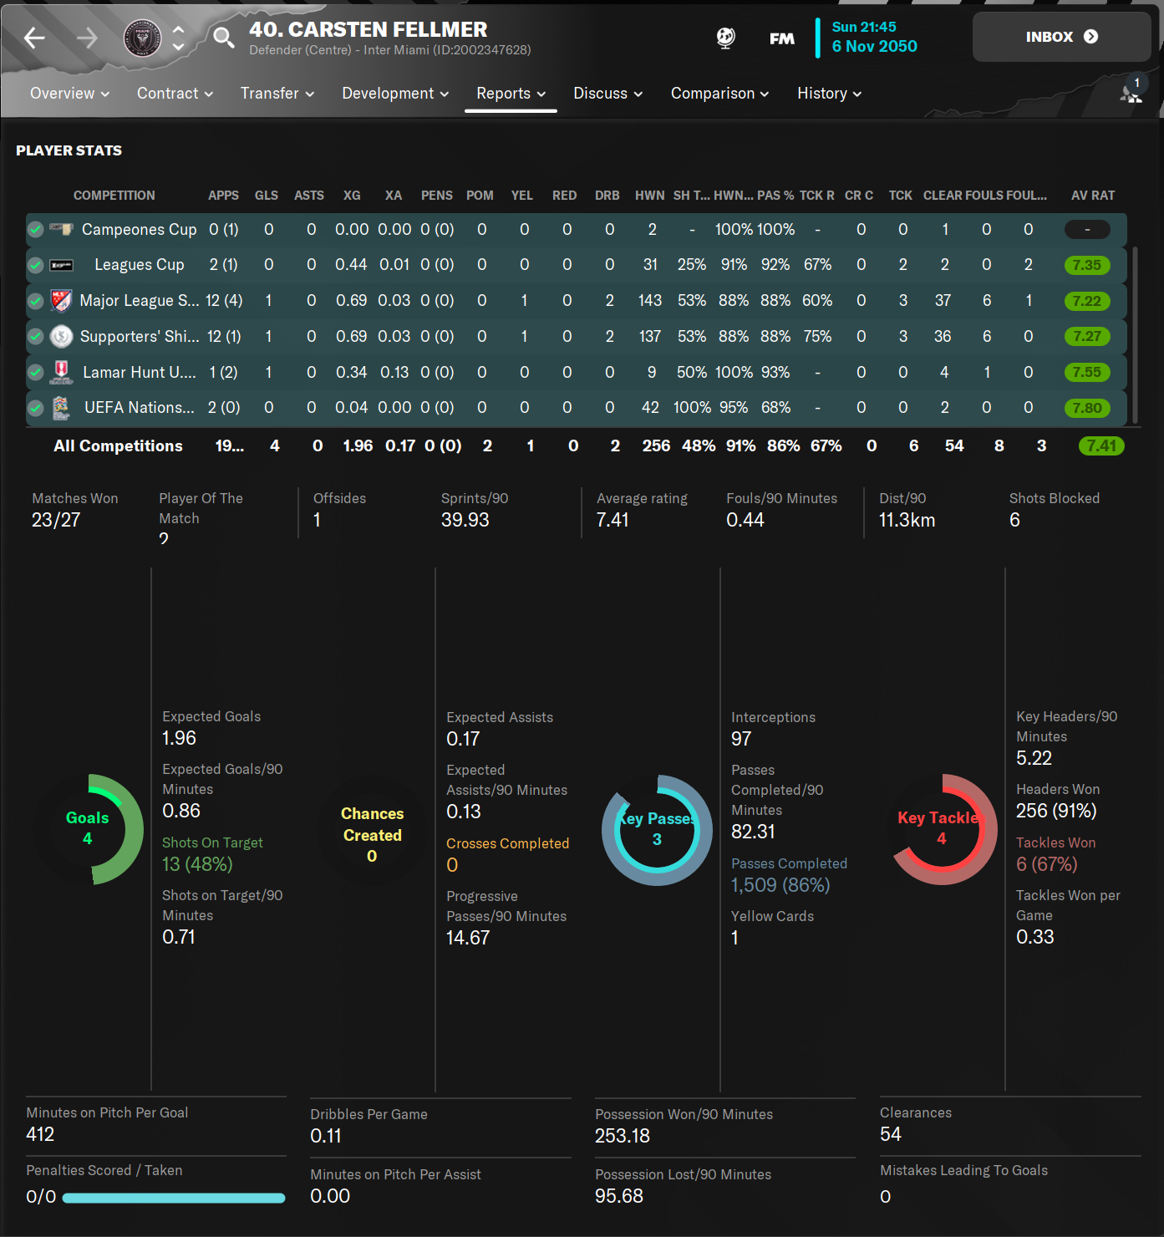Select the Leagues Cup competition name
This screenshot has height=1237, width=1164.
[140, 265]
